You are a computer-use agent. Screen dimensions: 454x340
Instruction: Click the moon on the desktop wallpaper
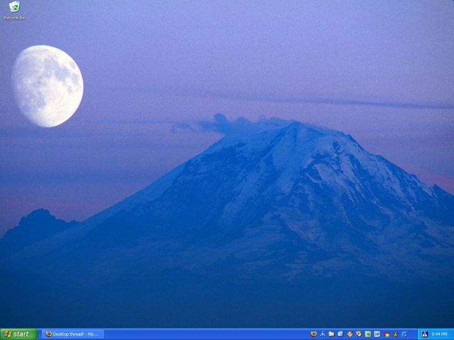(48, 86)
